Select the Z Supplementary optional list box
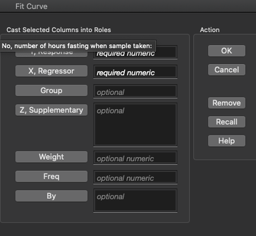 click(135, 124)
